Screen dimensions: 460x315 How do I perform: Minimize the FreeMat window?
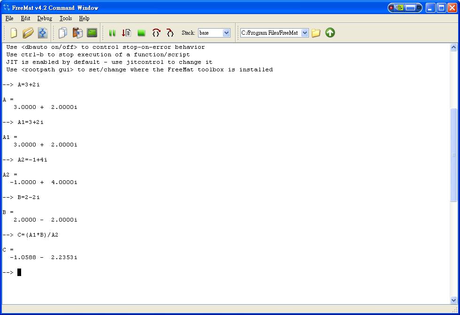[430, 8]
